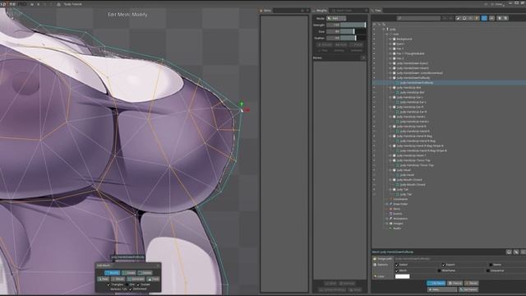
Task: Click the tree search field
Action: [x=418, y=18]
